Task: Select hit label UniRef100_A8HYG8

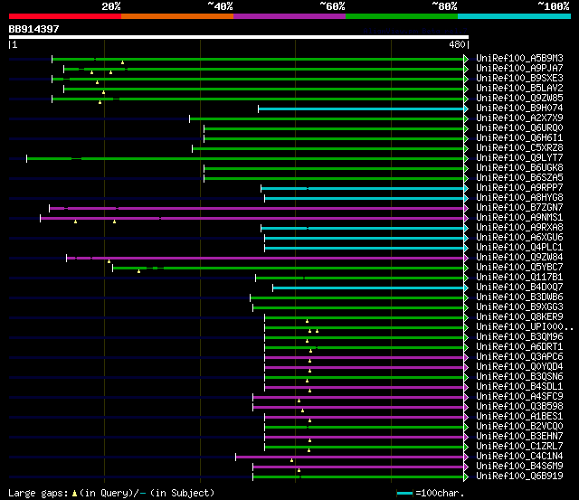Action: coord(519,198)
